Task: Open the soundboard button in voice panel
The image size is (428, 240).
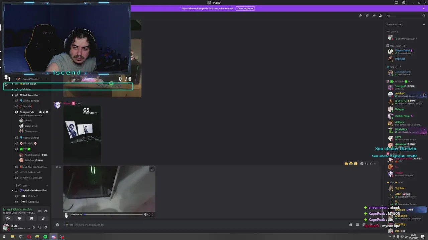Action: pyautogui.click(x=43, y=218)
